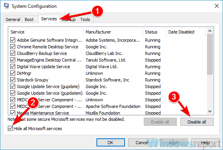Screen dimensions: 223x150
Task: Click the scrollbar up arrow in services list
Action: click(210, 31)
